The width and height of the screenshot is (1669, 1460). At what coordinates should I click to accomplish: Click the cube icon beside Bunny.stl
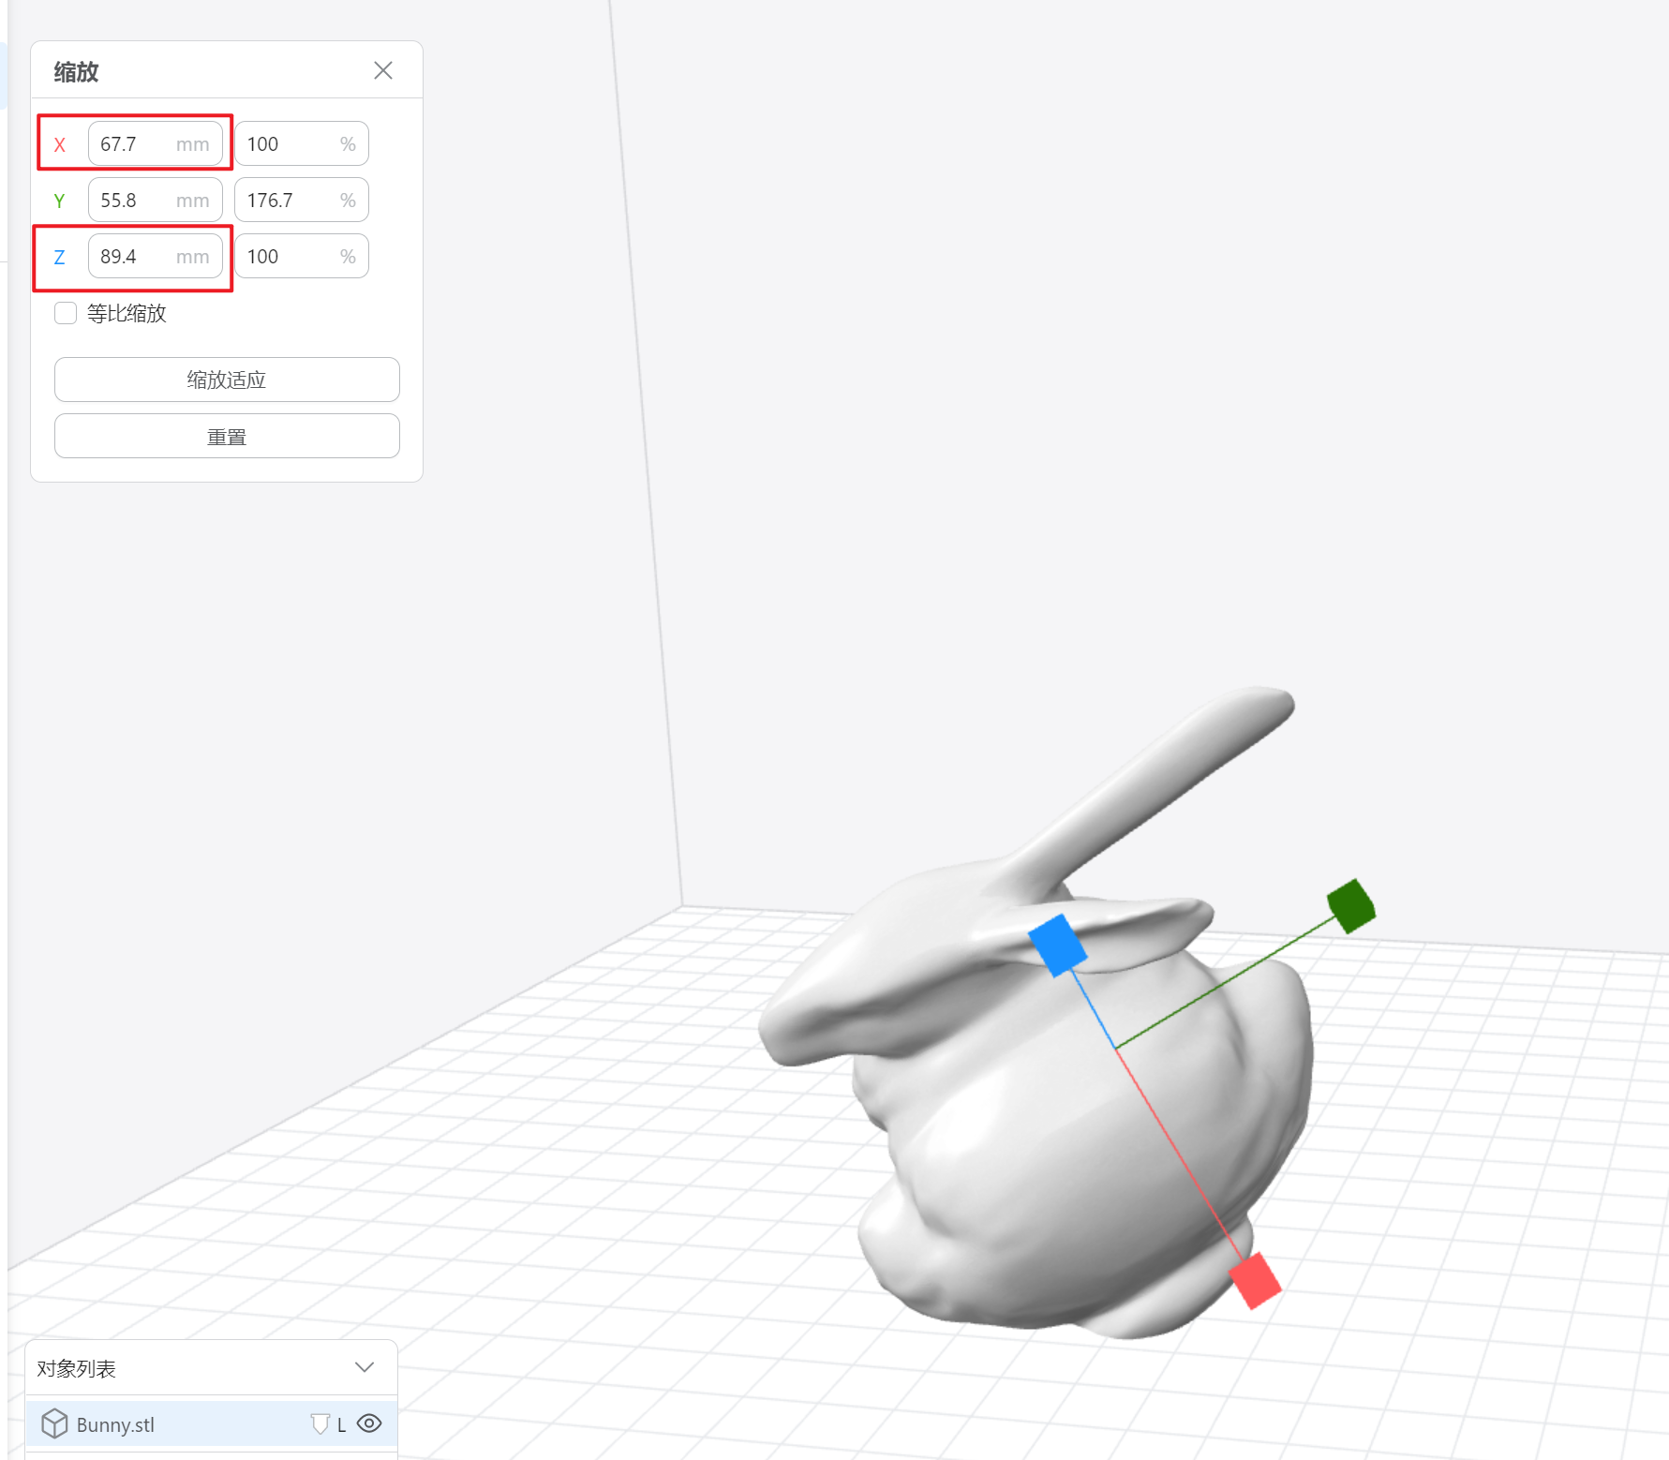click(54, 1423)
